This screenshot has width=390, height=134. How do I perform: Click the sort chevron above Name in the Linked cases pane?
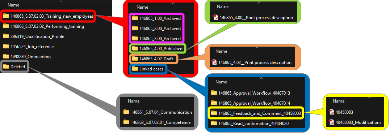point(261,78)
